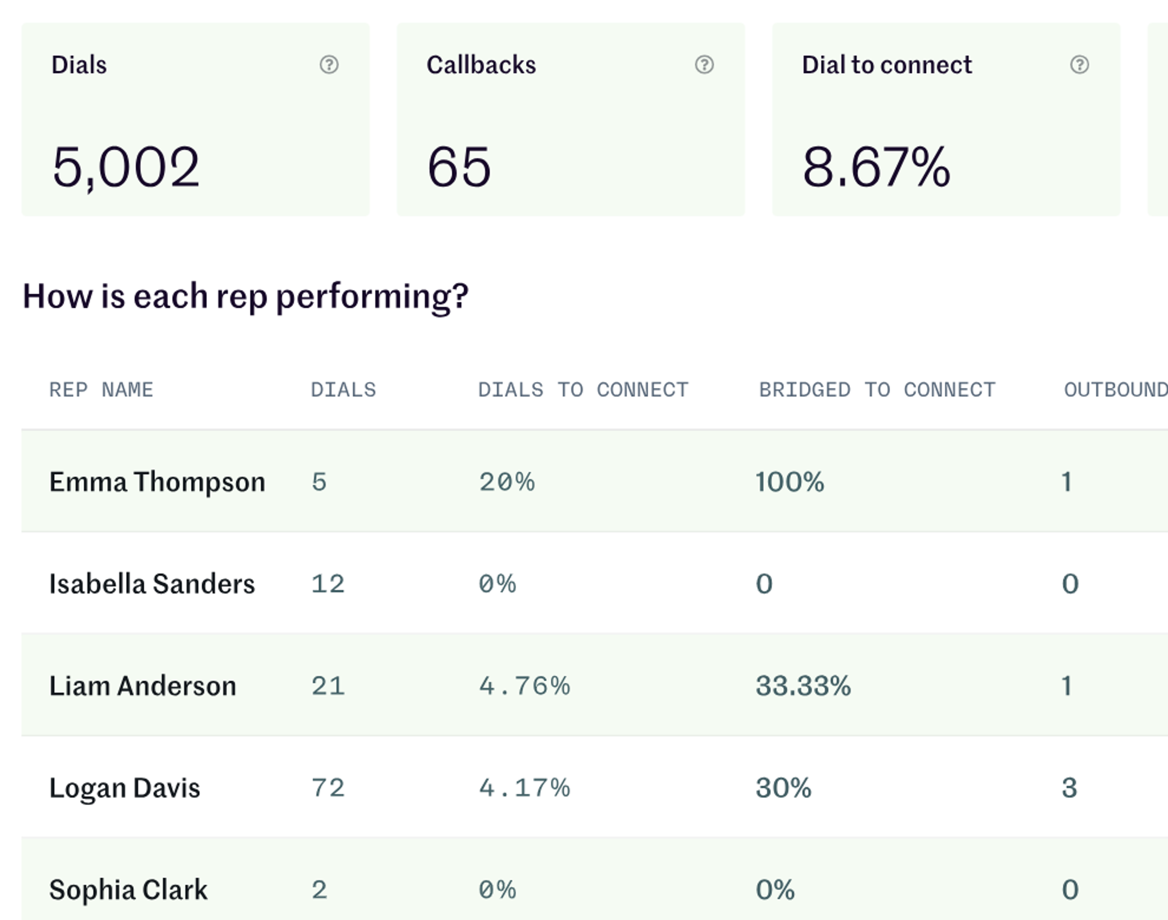
Task: Open Isabella Sanders rep details
Action: coord(152,583)
